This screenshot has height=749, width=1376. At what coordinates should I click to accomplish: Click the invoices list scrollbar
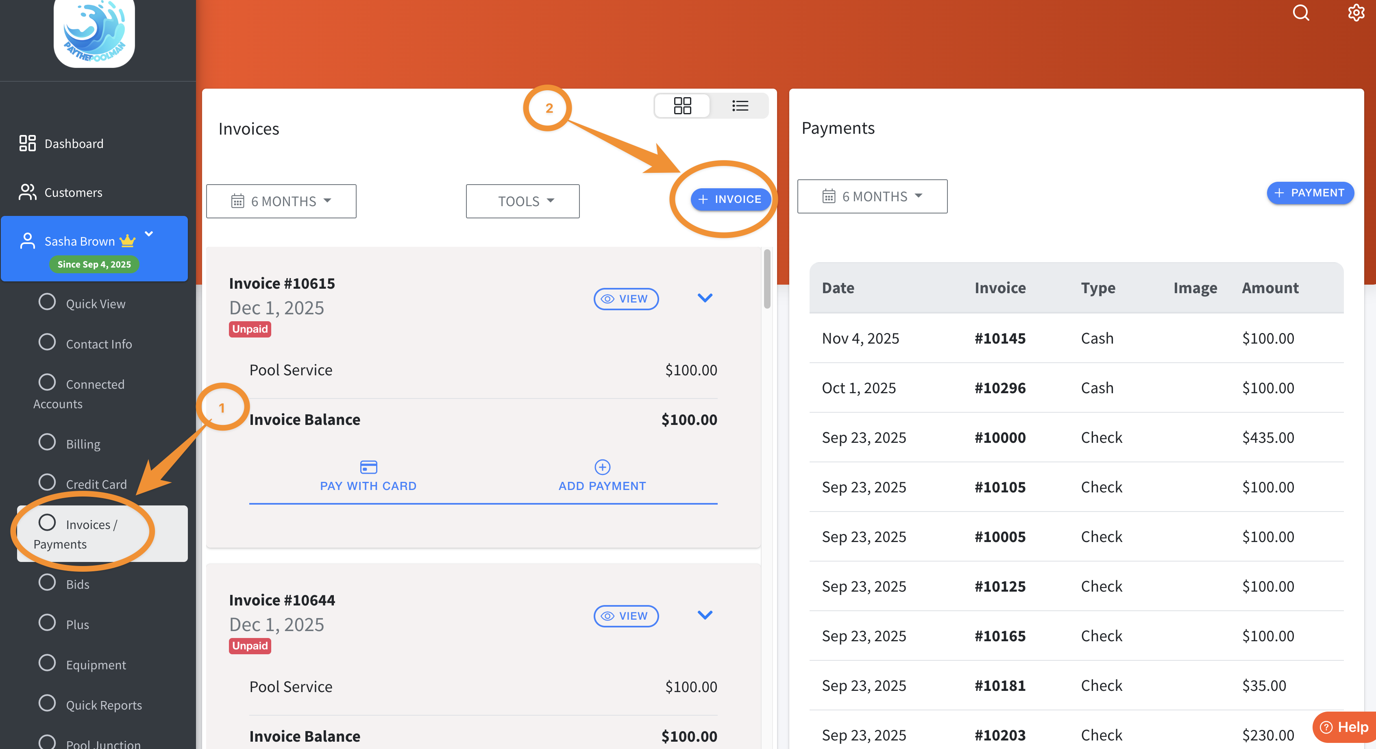coord(767,279)
